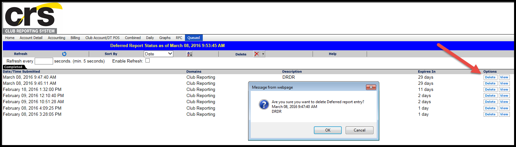Click the Expires In column header
Screen dimensions: 516x147
click(427, 72)
